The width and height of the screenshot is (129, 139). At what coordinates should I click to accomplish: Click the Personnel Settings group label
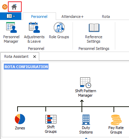click(x=94, y=49)
